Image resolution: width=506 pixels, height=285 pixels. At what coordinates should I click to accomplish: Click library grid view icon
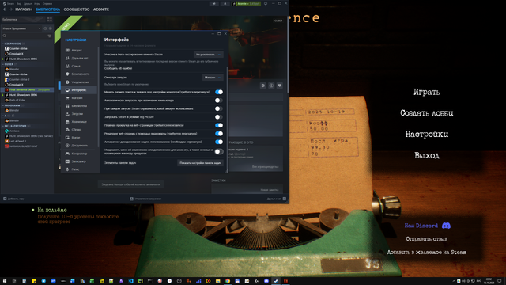(x=49, y=19)
